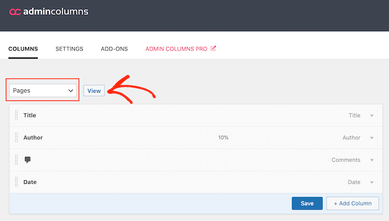The height and width of the screenshot is (221, 389).
Task: Click the View button
Action: coord(94,90)
